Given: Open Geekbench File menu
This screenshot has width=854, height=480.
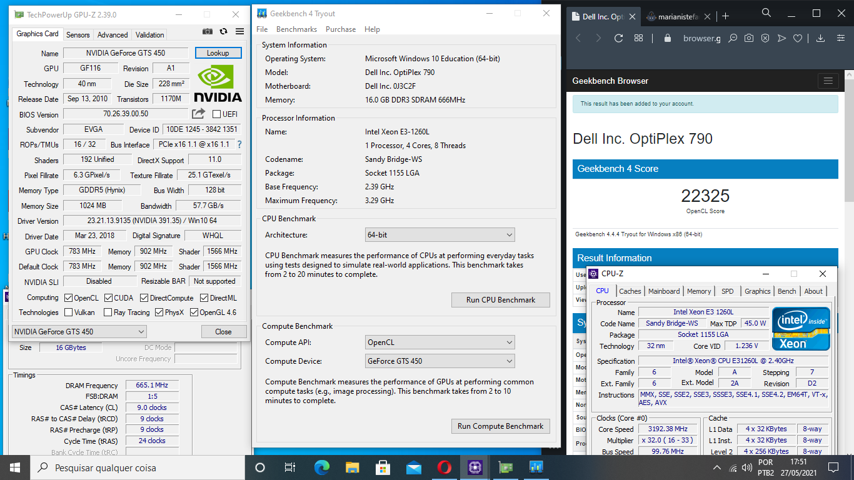Looking at the screenshot, I should pyautogui.click(x=262, y=29).
